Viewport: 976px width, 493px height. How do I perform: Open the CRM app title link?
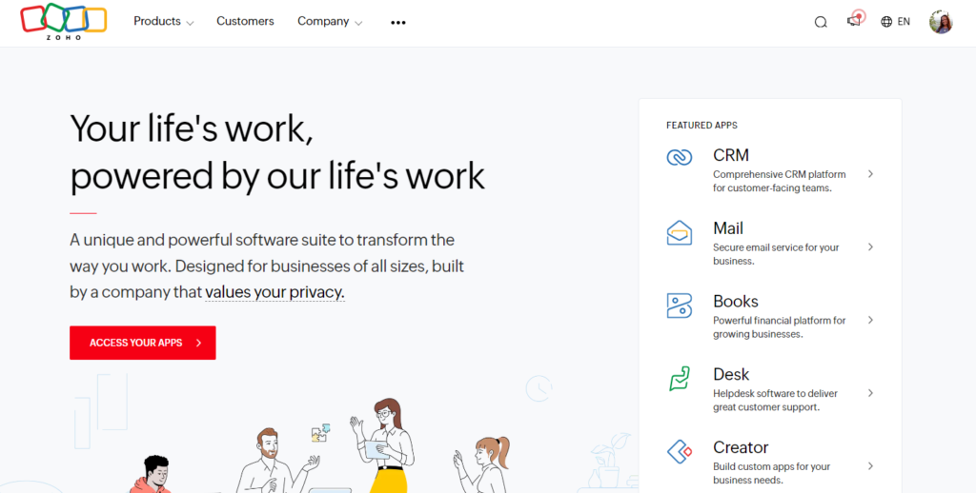(731, 155)
